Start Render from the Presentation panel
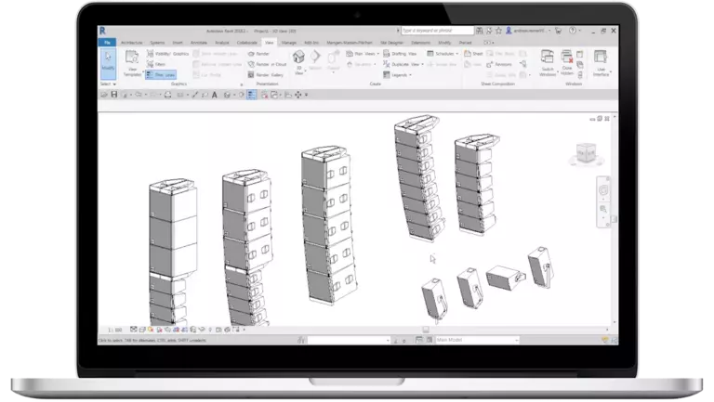This screenshot has width=714, height=402. 258,54
